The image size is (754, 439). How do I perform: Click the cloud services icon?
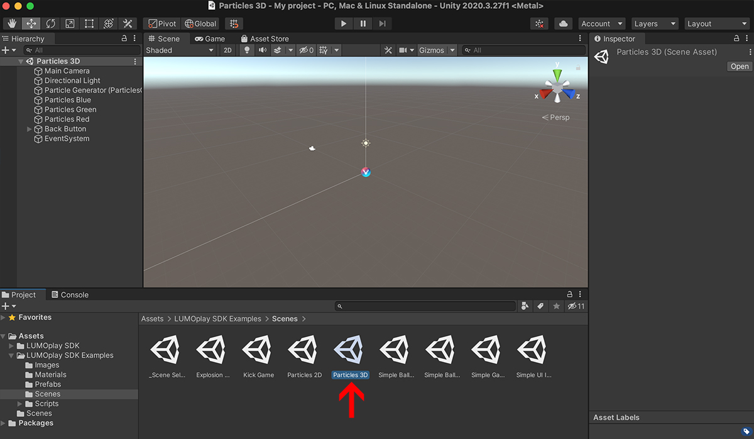point(564,24)
